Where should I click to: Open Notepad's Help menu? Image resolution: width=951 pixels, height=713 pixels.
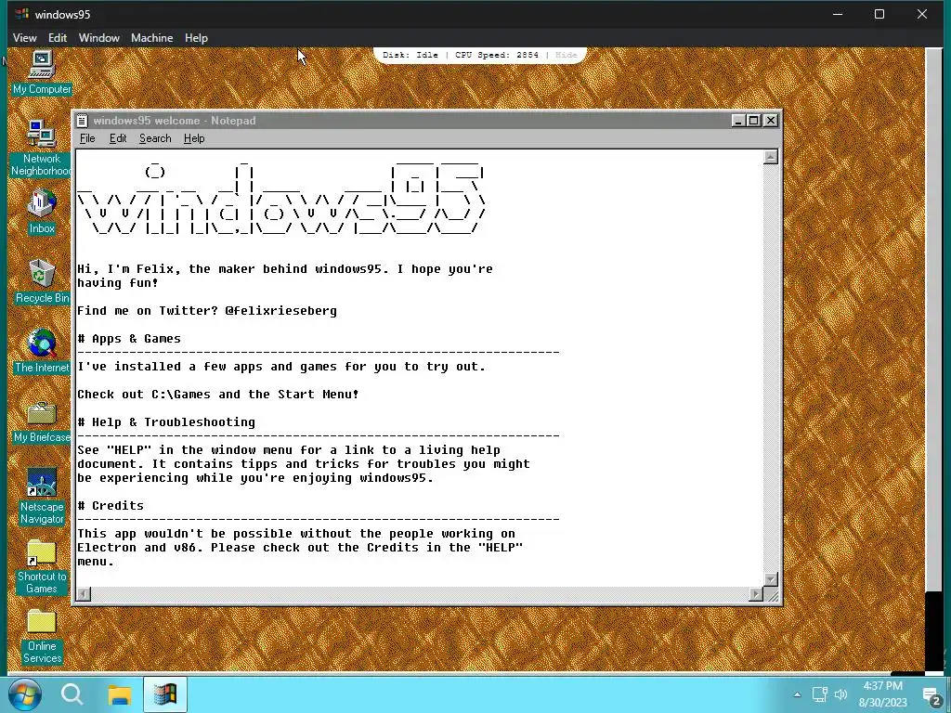click(x=194, y=138)
